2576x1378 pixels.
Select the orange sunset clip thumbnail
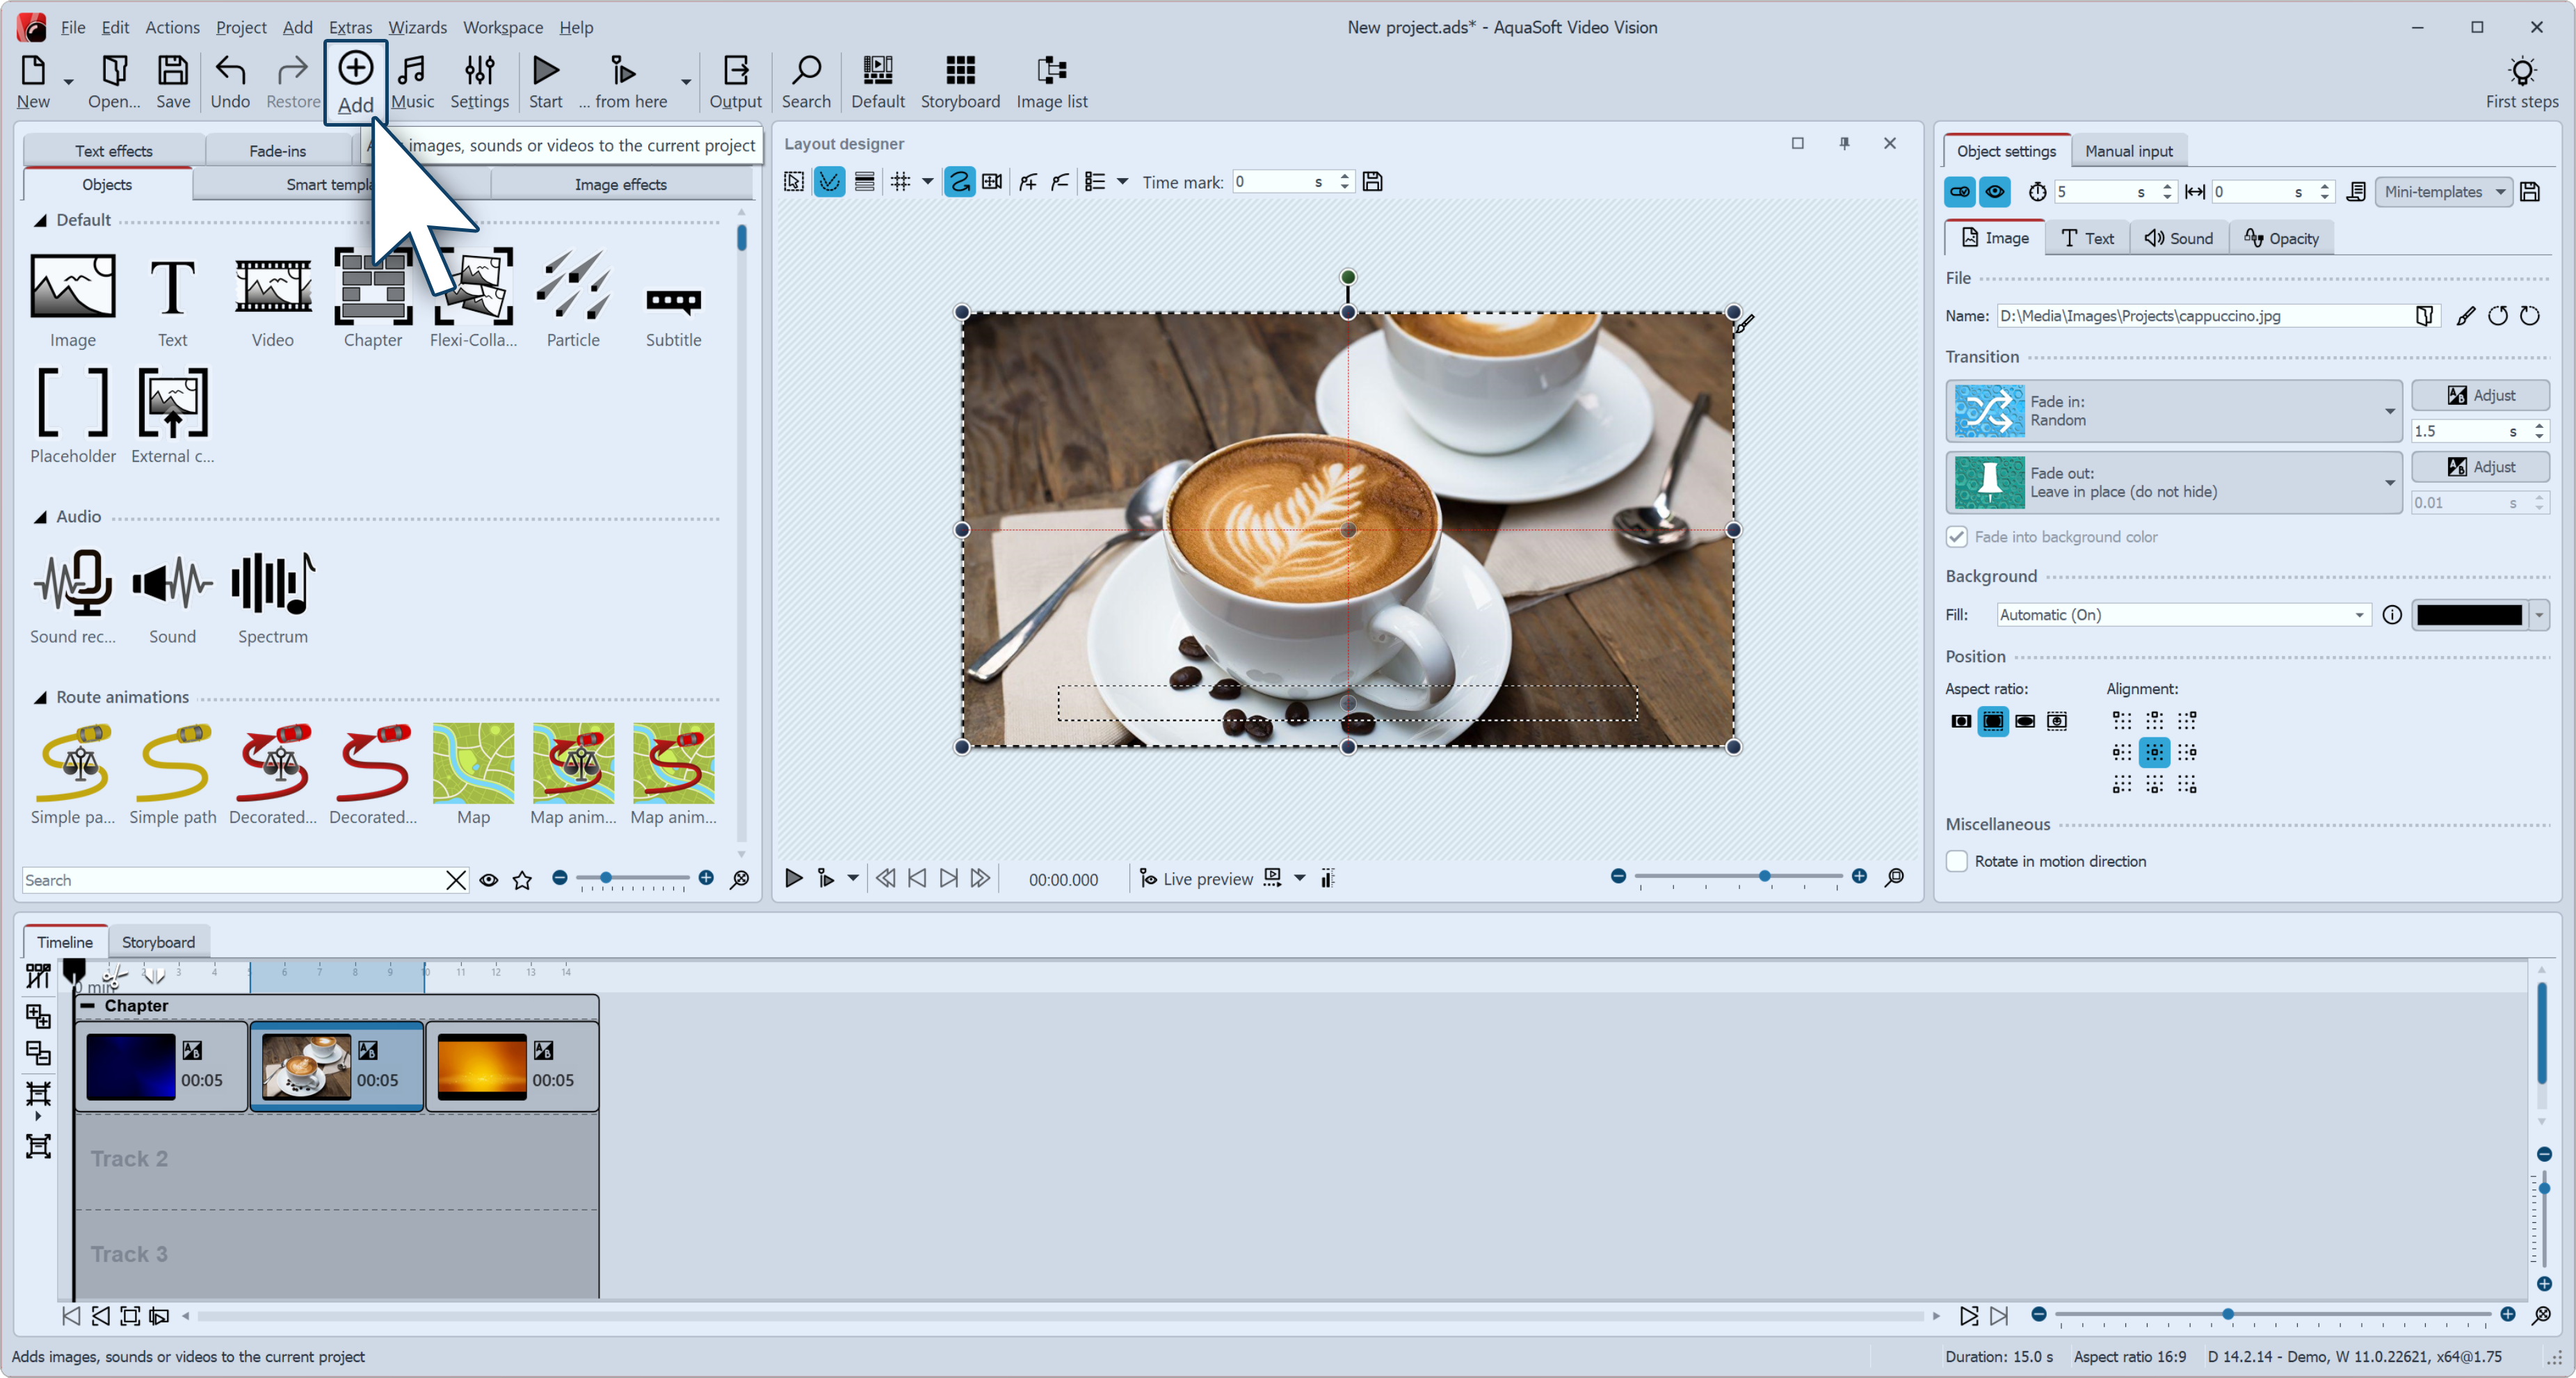coord(482,1066)
